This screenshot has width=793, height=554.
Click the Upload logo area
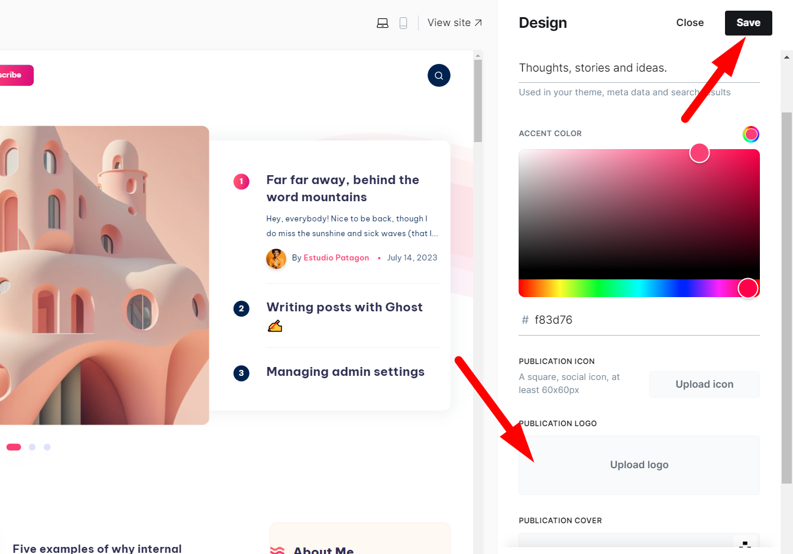639,465
